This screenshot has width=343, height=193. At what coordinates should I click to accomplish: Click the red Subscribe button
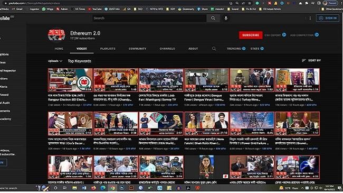(251, 35)
